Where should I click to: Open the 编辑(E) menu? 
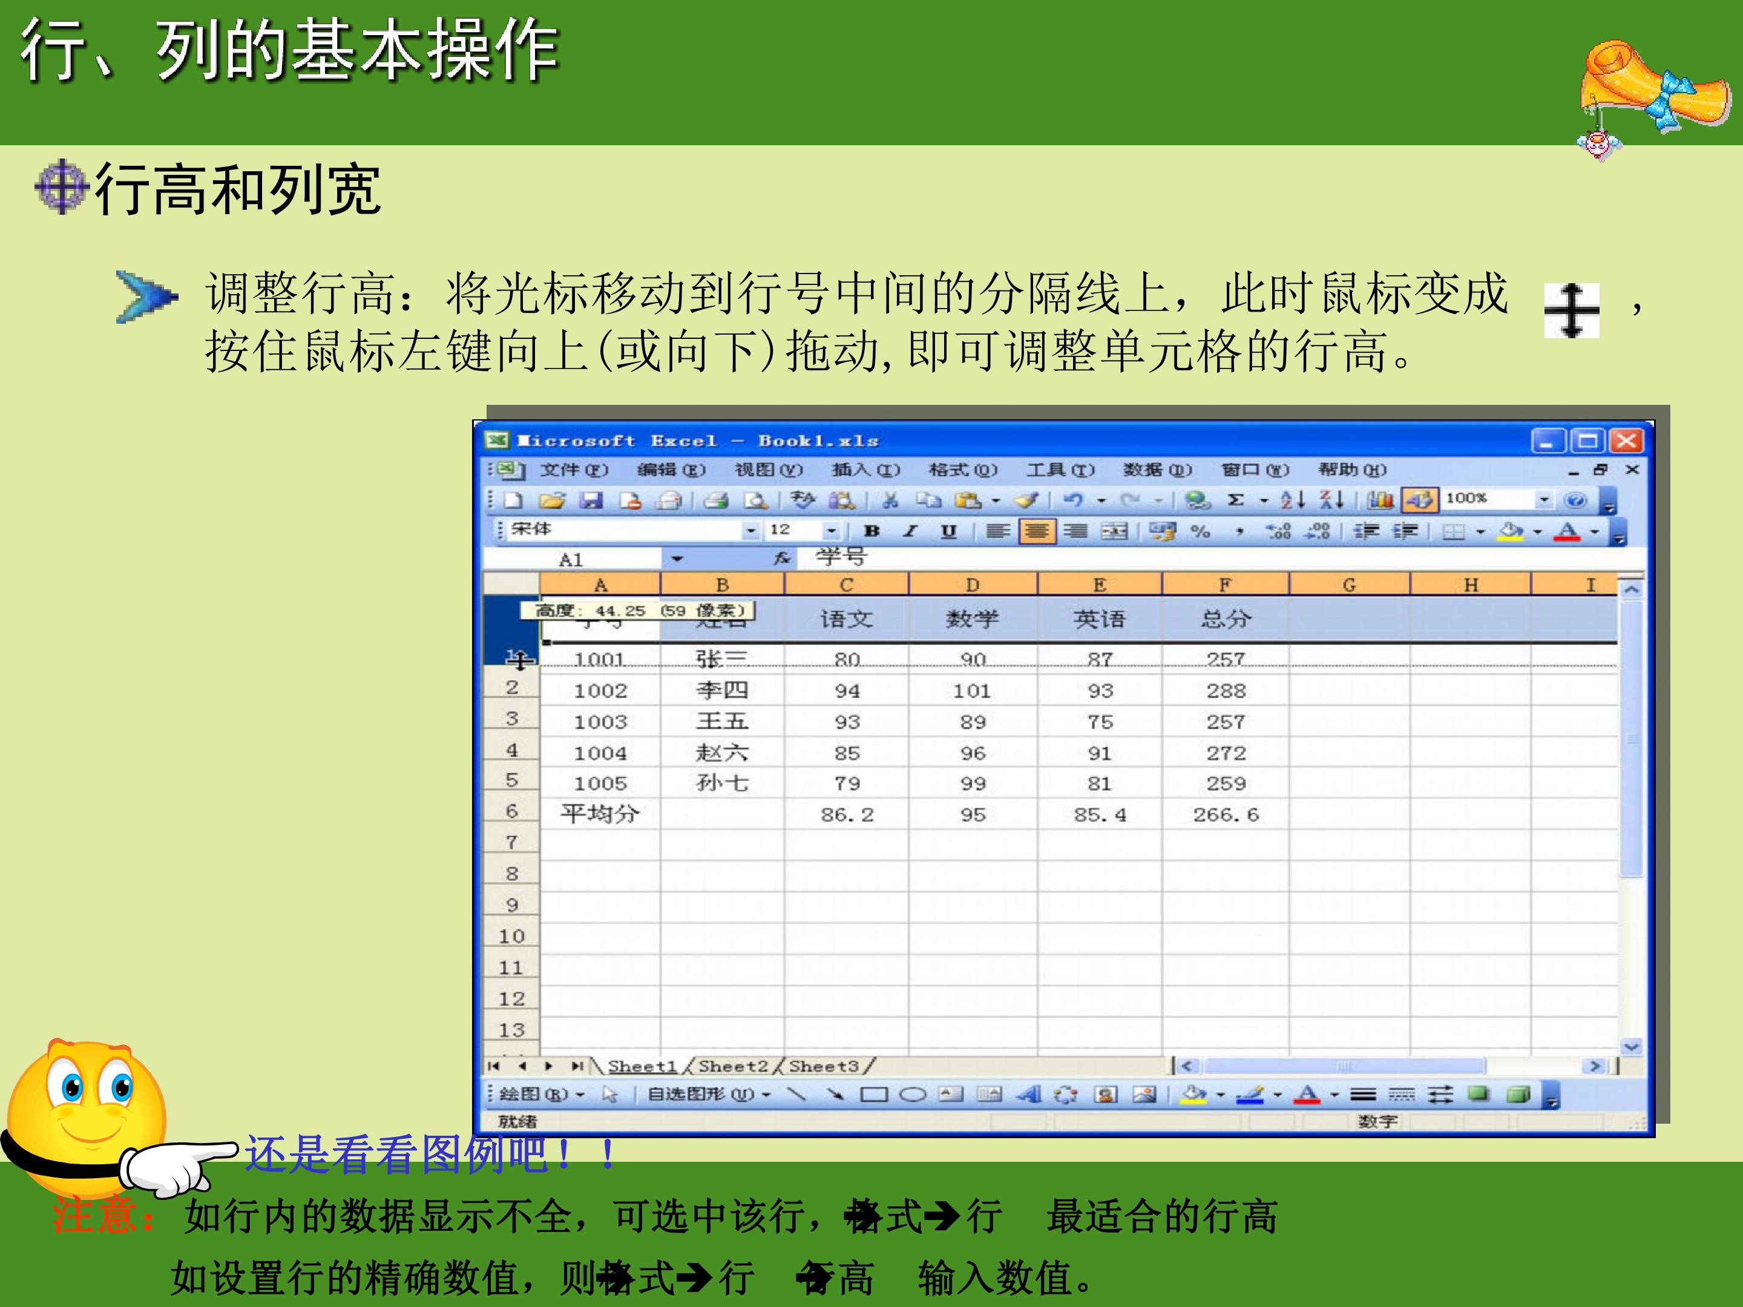(671, 470)
